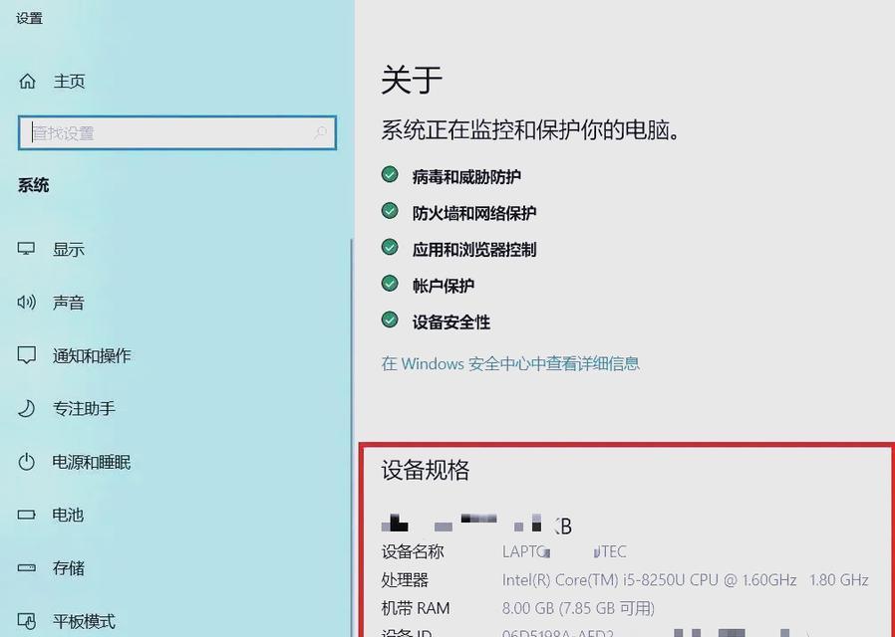Select the power icon for 电源和睡眠
895x637 pixels.
[27, 462]
